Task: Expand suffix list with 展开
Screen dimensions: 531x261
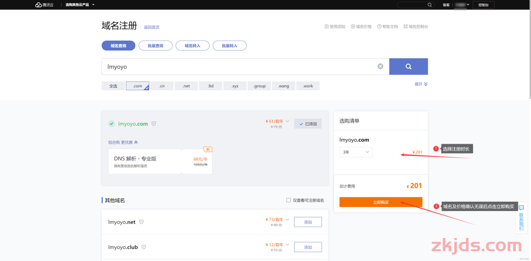Action: [x=421, y=84]
